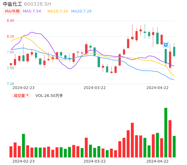
Task: Click the blue bear signal marker icon
Action: point(166,45)
